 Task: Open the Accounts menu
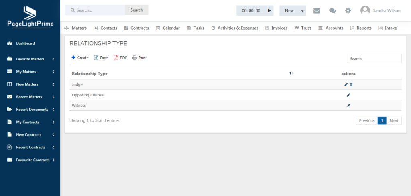[x=331, y=28]
